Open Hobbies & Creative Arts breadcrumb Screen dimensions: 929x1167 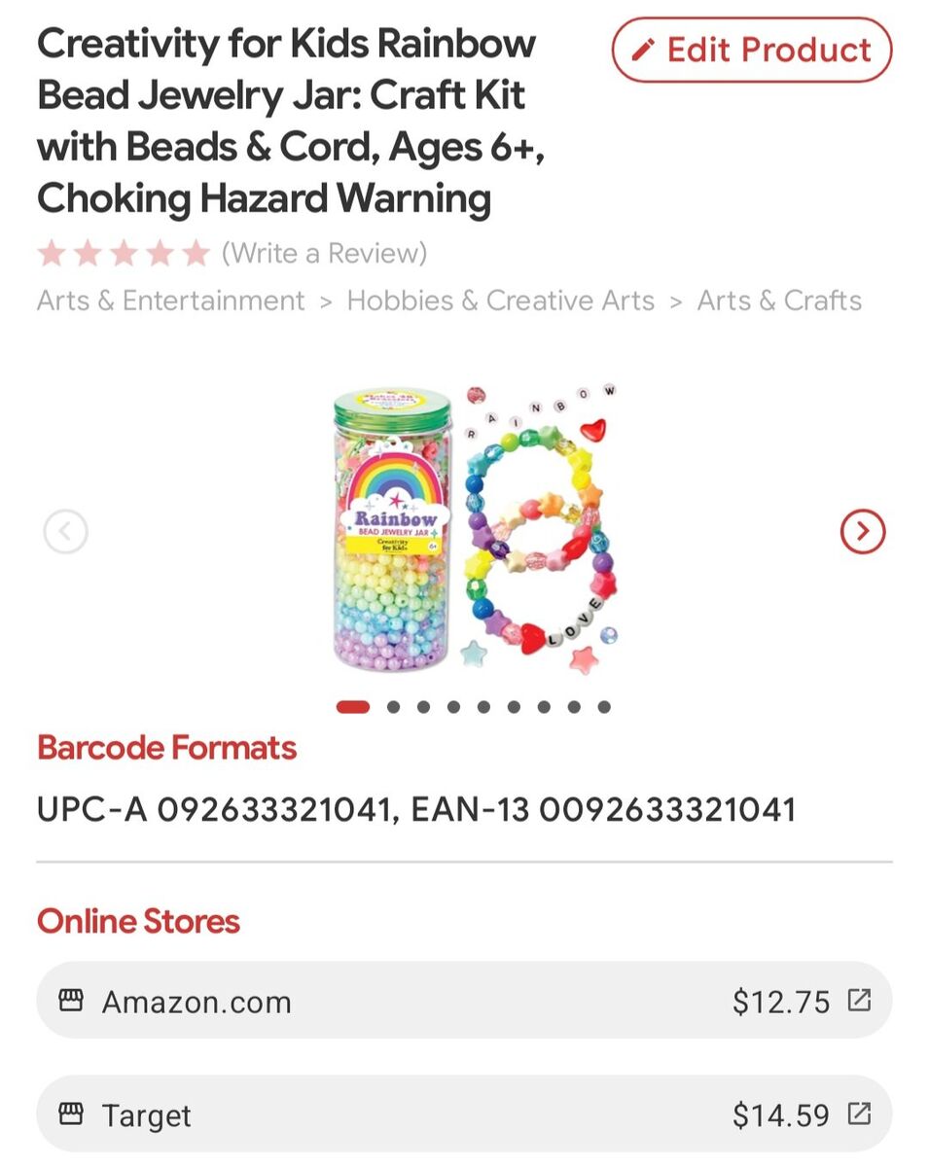pyautogui.click(x=500, y=301)
